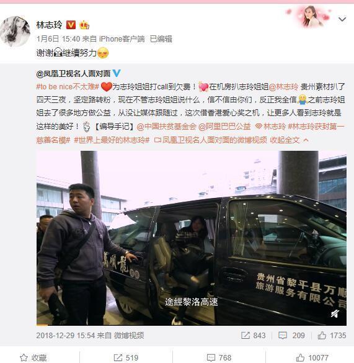
Task: Open the comments tab with 768
Action: (219, 357)
